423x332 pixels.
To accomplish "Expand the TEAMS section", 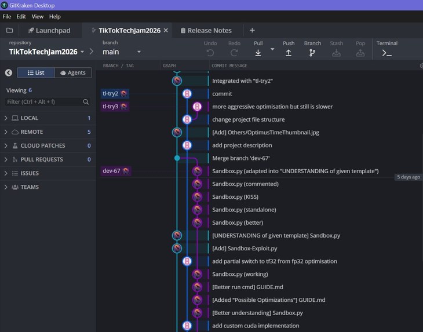I will (48, 187).
